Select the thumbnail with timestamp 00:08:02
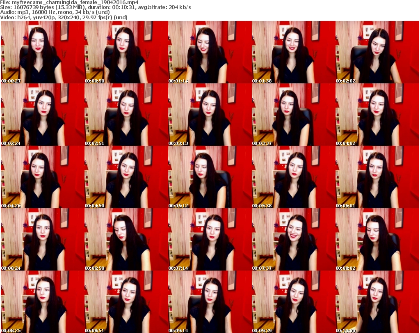 coord(377,239)
